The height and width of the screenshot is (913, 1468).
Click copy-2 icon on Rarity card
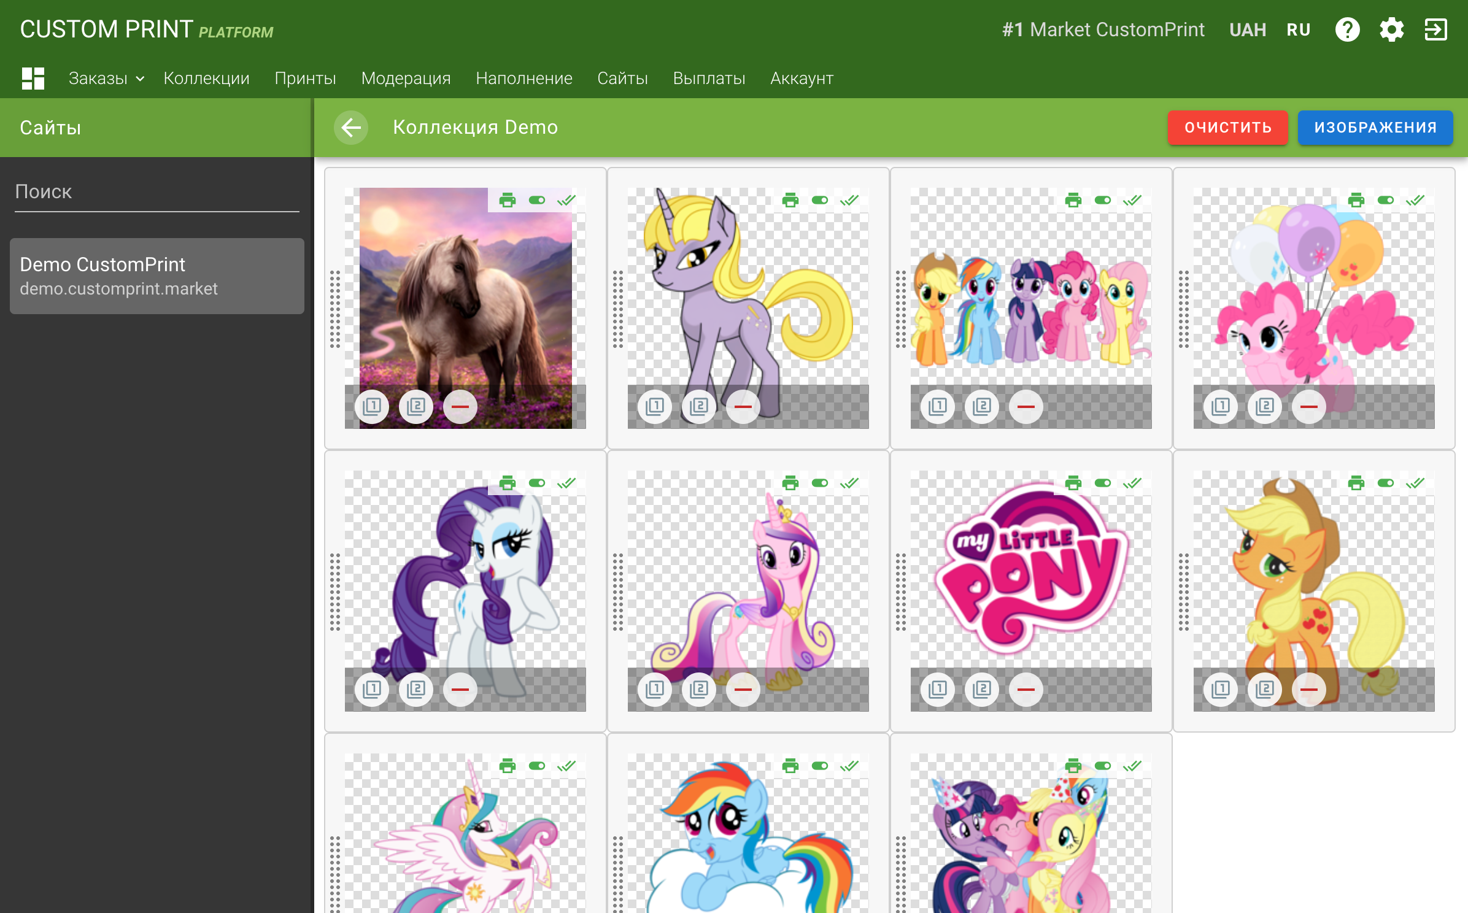click(x=416, y=689)
